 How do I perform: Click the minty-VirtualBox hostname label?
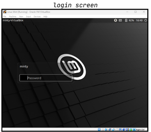13,20
